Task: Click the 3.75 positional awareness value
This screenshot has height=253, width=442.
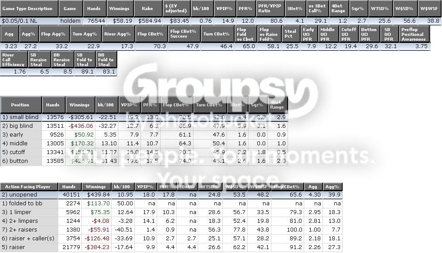Action: [x=421, y=46]
